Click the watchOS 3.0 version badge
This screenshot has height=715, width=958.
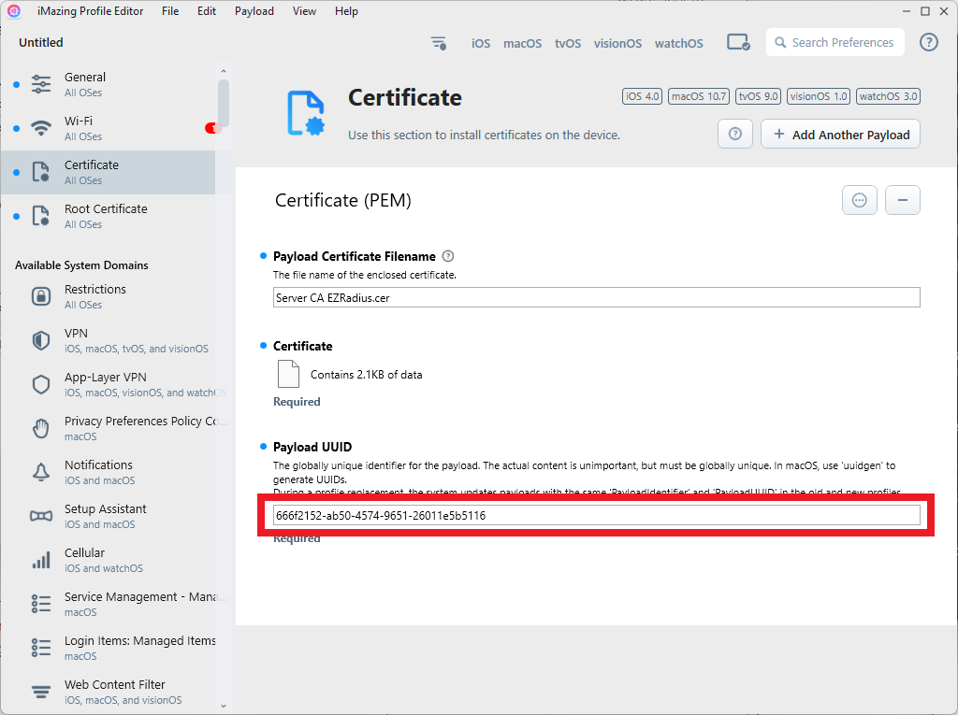(889, 96)
